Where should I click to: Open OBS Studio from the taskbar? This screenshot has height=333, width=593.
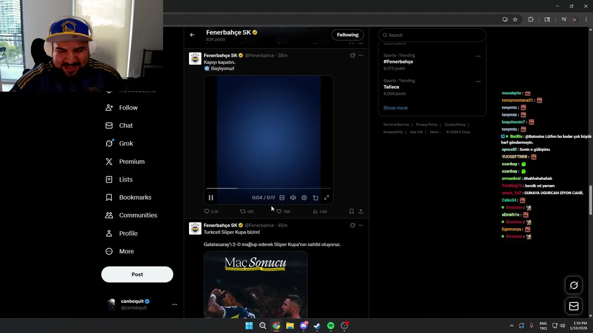click(x=344, y=326)
